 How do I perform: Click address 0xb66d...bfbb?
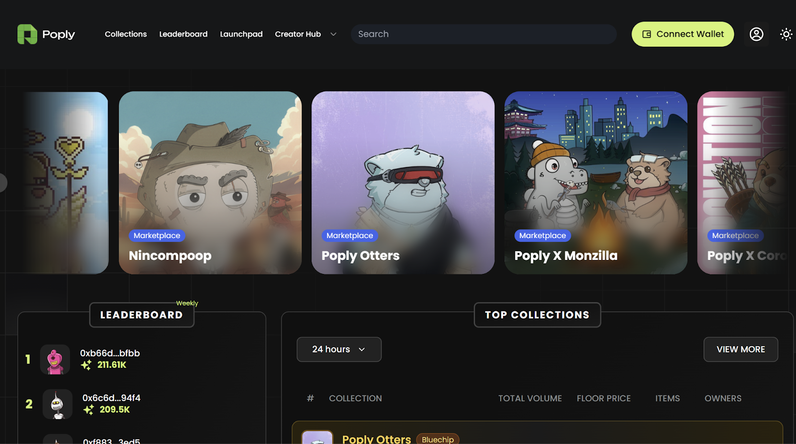pyautogui.click(x=110, y=353)
